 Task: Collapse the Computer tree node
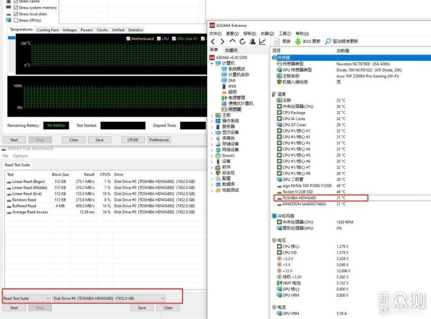click(x=212, y=63)
